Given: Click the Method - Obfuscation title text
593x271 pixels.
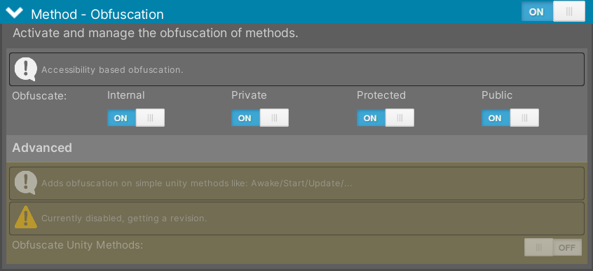Looking at the screenshot, I should tap(97, 15).
